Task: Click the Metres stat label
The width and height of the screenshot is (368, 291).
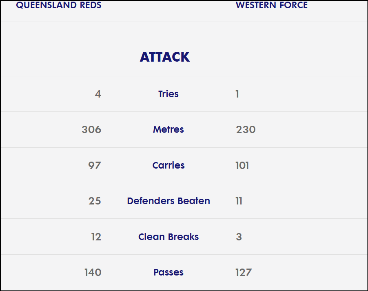Action: coord(168,129)
